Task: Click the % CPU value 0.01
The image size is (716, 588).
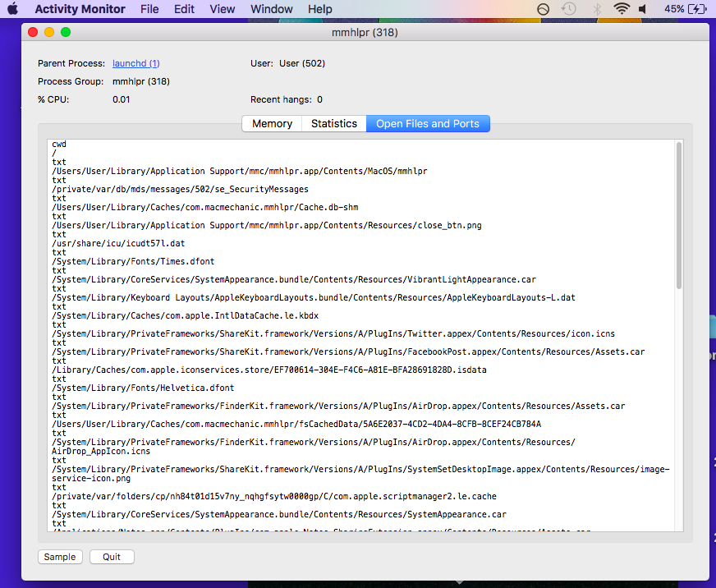Action: [121, 99]
